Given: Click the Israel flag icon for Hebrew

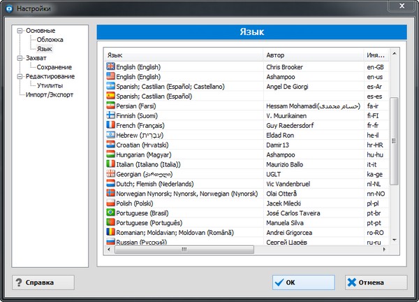Looking at the screenshot, I should pos(110,134).
